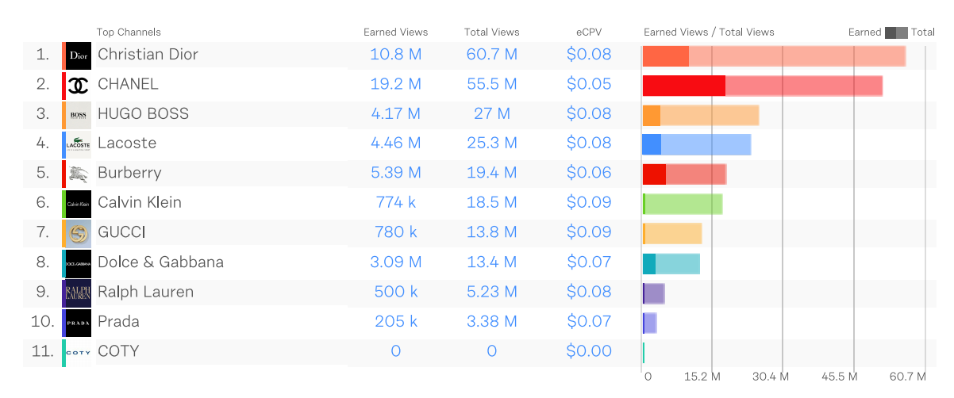954x398 pixels.
Task: Click CHANEL's 19.2 M earned views value
Action: point(395,84)
